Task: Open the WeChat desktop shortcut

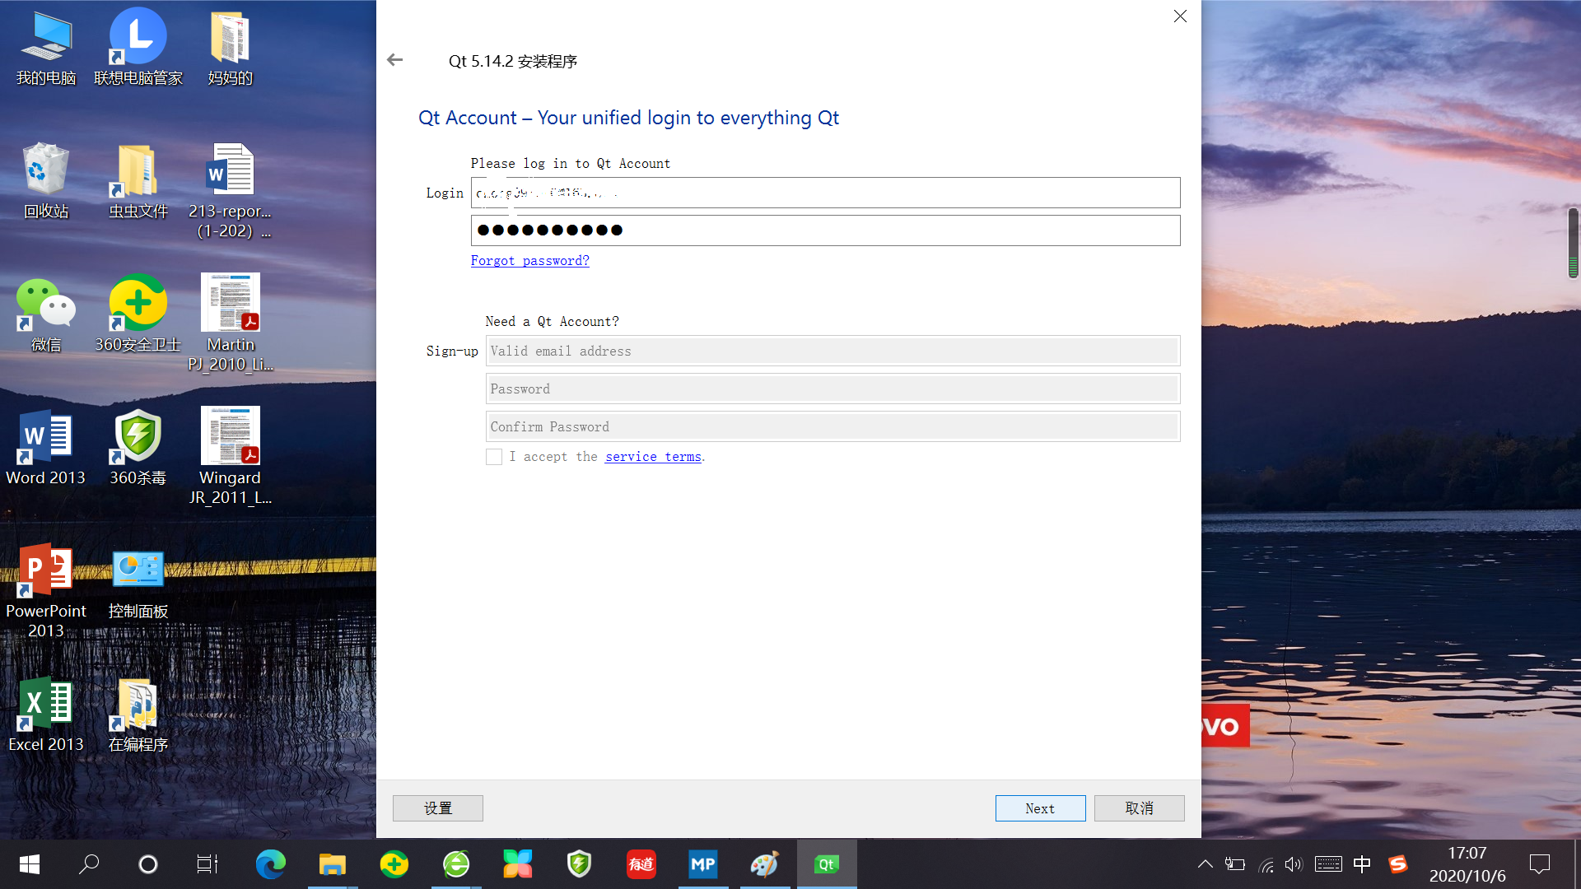Action: 46,305
